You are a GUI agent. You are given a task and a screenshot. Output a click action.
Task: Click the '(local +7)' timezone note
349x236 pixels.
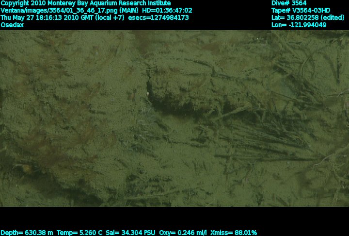[x=110, y=17]
